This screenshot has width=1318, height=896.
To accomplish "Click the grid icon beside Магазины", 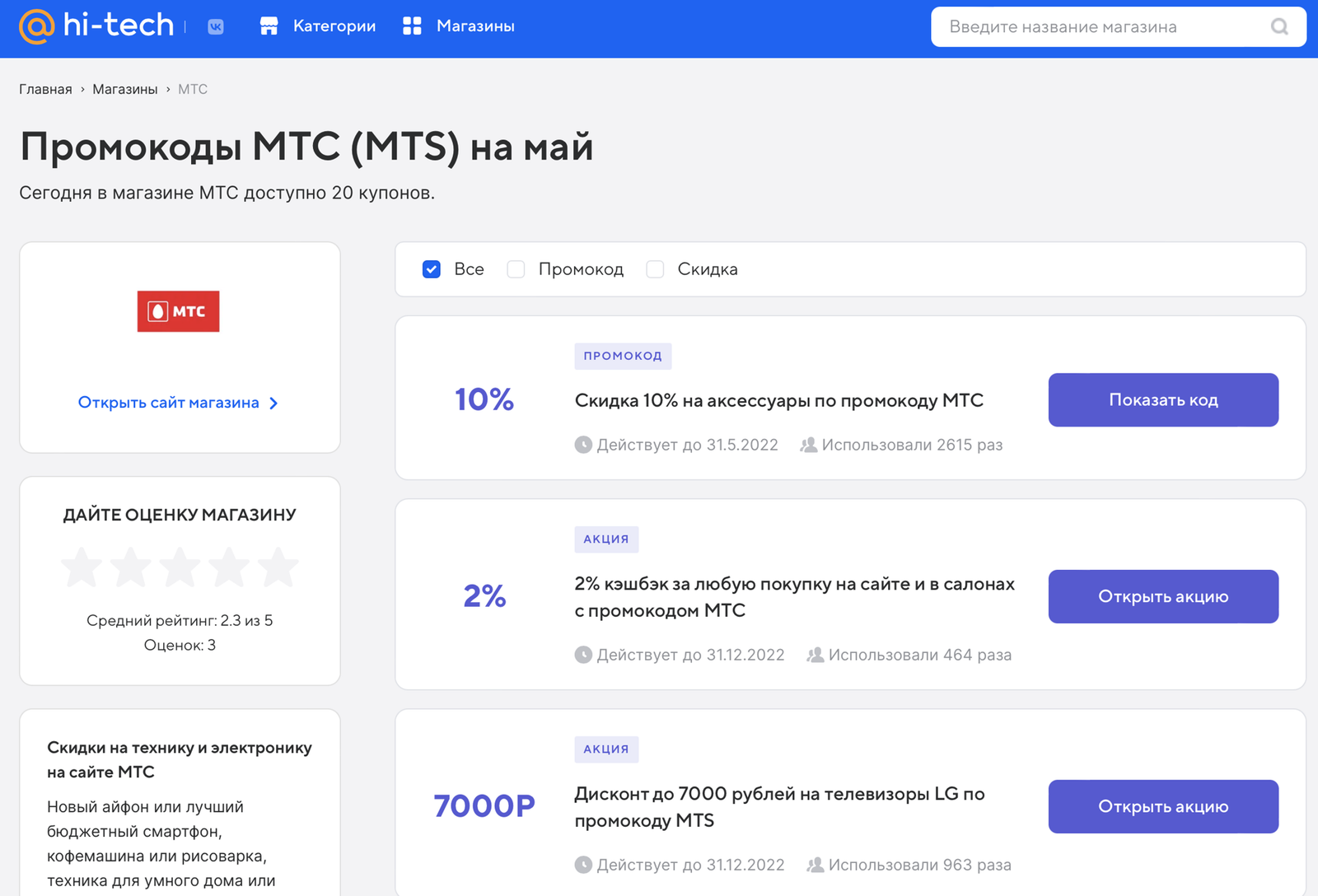I will tap(412, 26).
